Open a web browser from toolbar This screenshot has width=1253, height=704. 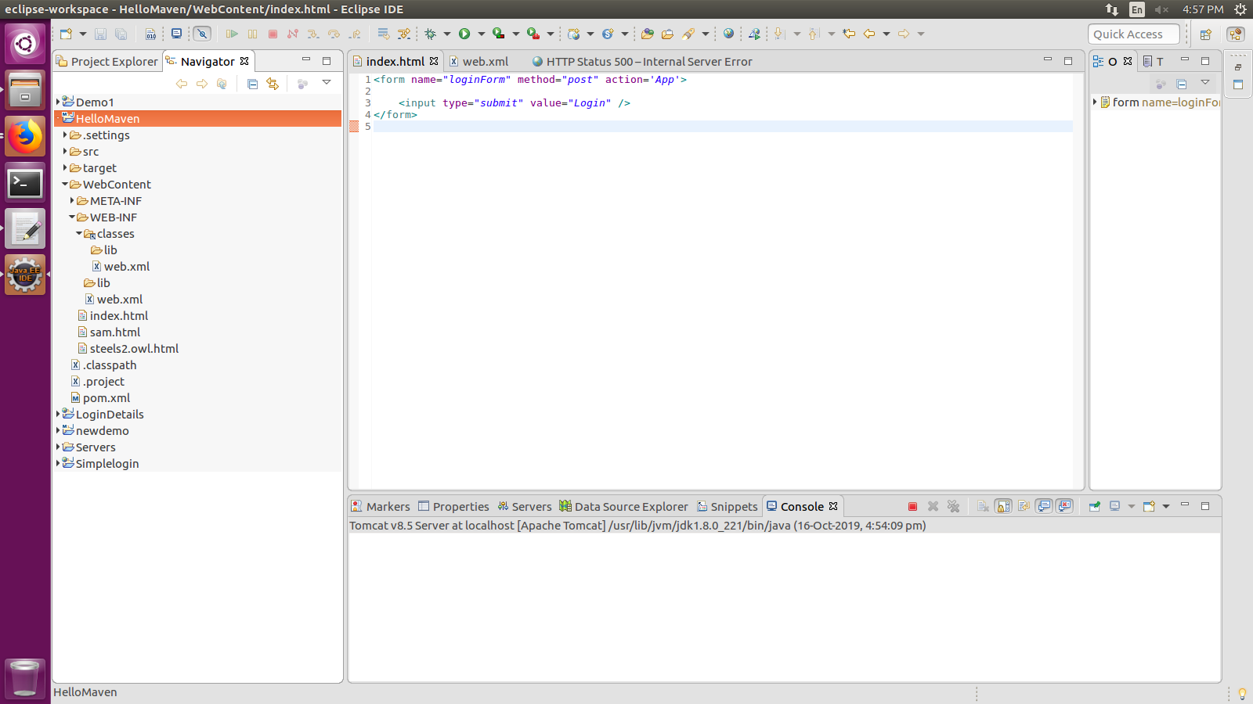click(728, 34)
